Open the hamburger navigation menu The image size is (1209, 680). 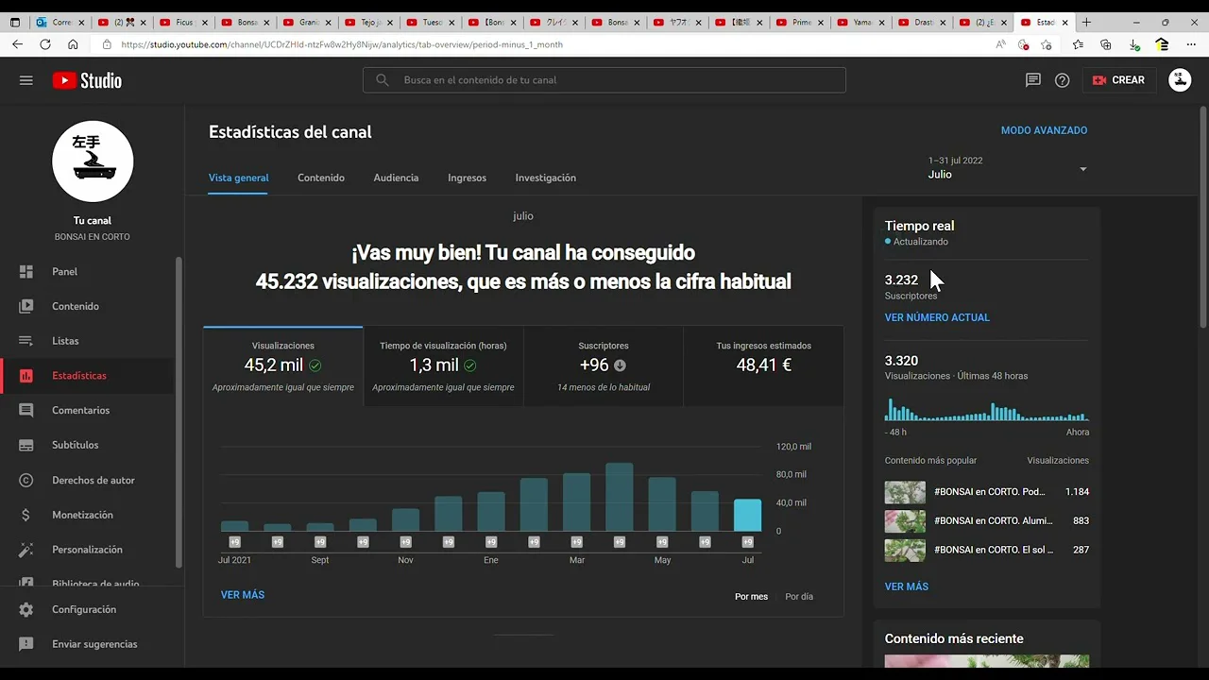(26, 80)
